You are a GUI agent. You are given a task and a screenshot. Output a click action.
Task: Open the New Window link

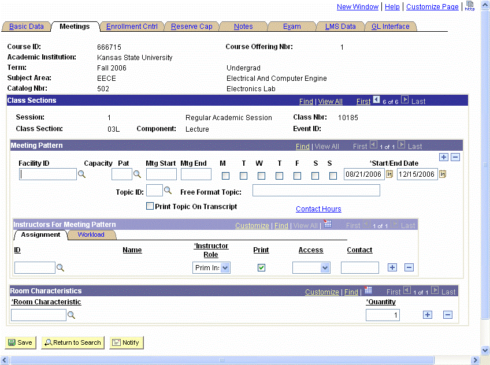point(358,6)
